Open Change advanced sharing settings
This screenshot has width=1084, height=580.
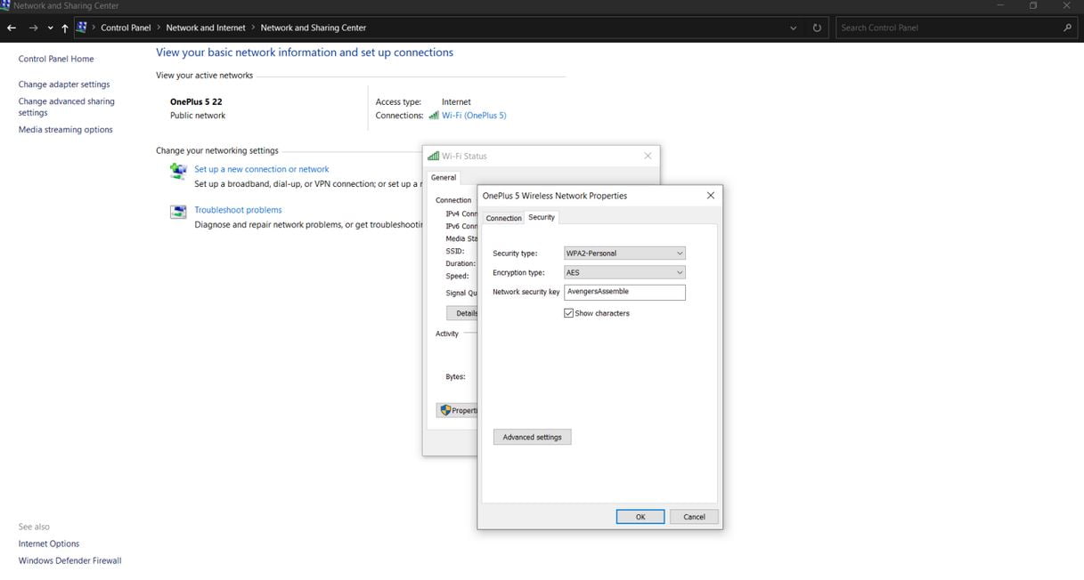pyautogui.click(x=67, y=107)
